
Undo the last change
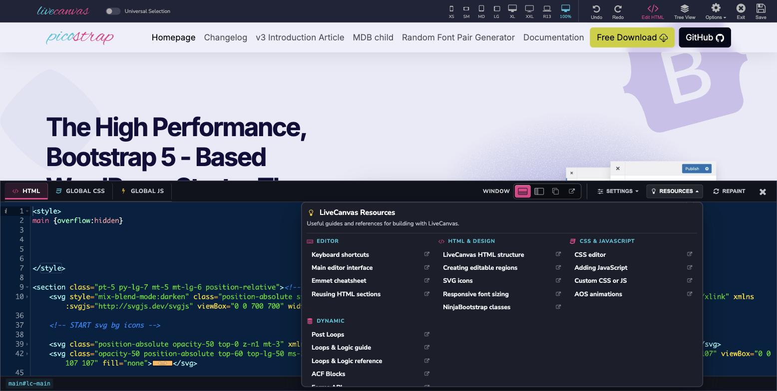click(596, 11)
